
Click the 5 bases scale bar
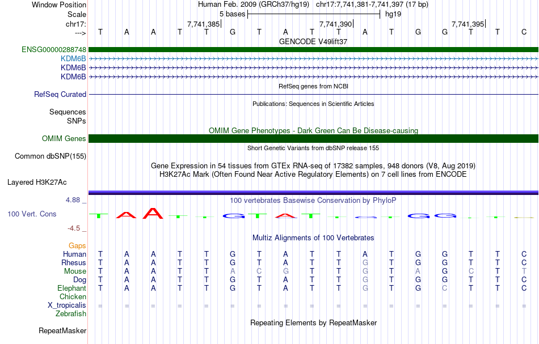click(x=314, y=14)
